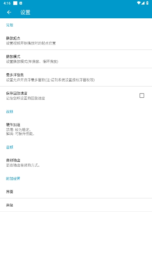Image resolution: width=152 pixels, height=272 pixels.
Task: Open the 界面 settings
Action: pos(76,192)
